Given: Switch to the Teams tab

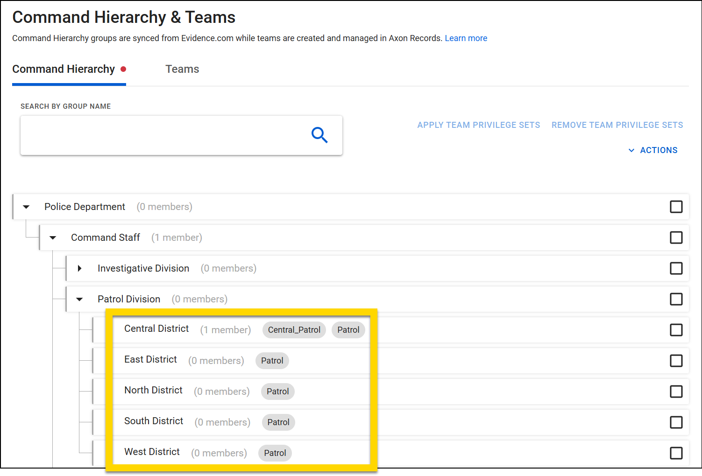Looking at the screenshot, I should [x=182, y=69].
